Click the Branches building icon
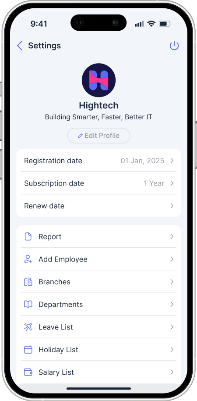This screenshot has height=401, width=197. point(28,282)
